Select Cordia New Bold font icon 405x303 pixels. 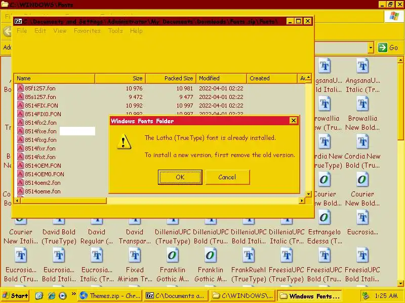pyautogui.click(x=362, y=142)
